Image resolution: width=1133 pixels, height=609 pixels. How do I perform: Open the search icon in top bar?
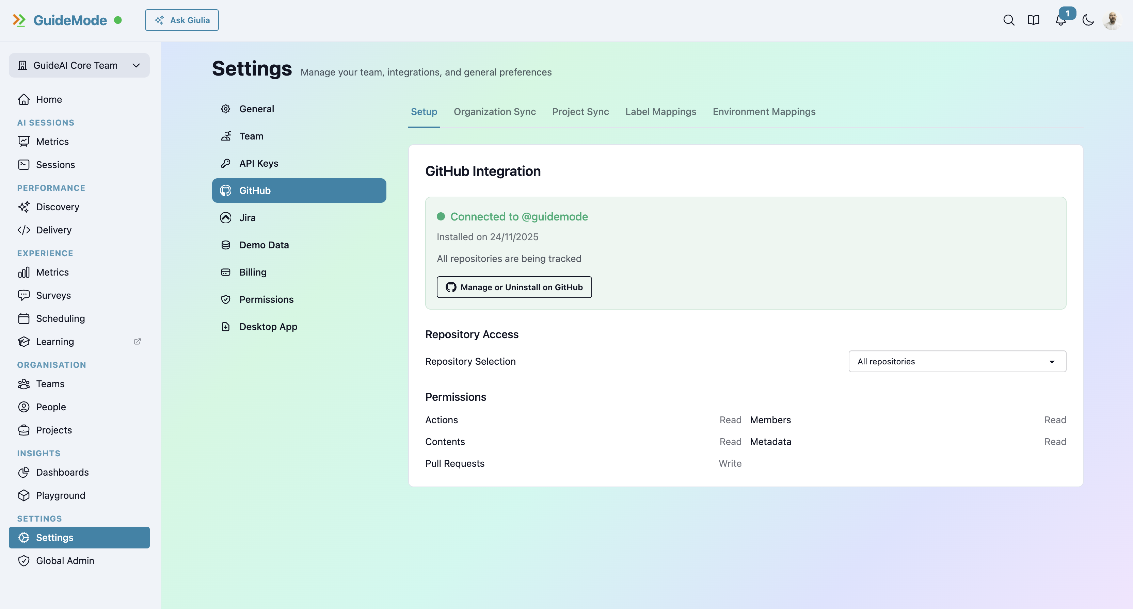1009,20
